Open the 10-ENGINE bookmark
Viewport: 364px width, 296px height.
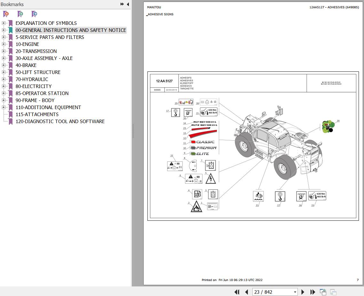pos(27,44)
